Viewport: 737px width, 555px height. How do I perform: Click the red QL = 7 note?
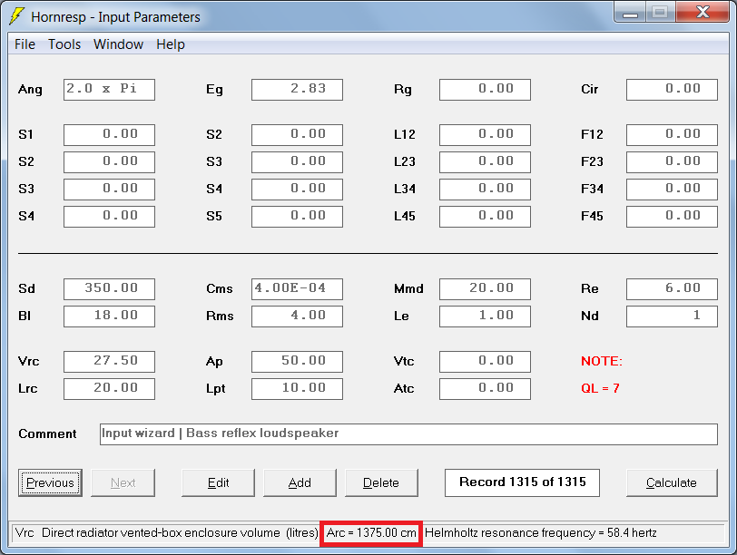click(600, 388)
